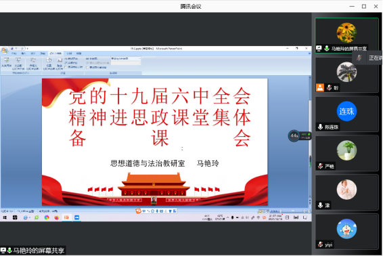Switch to the View ribbon tab
This screenshot has height=256, width=383.
79,54
